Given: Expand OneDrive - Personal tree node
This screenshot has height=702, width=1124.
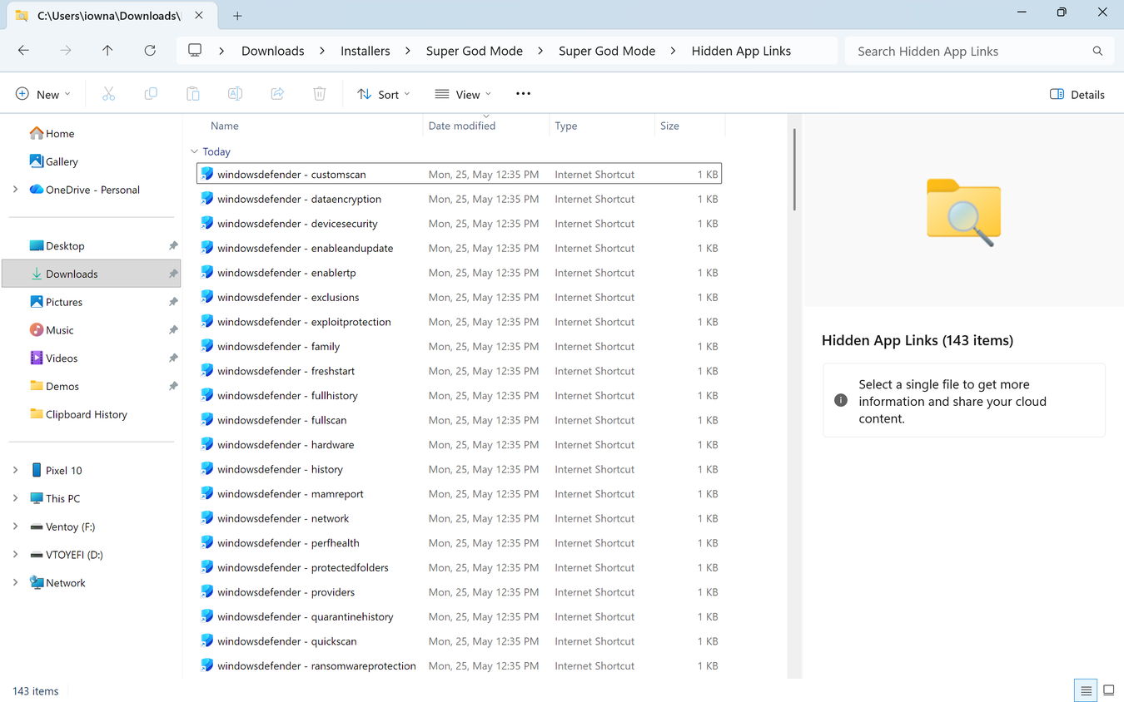Looking at the screenshot, I should [x=15, y=190].
